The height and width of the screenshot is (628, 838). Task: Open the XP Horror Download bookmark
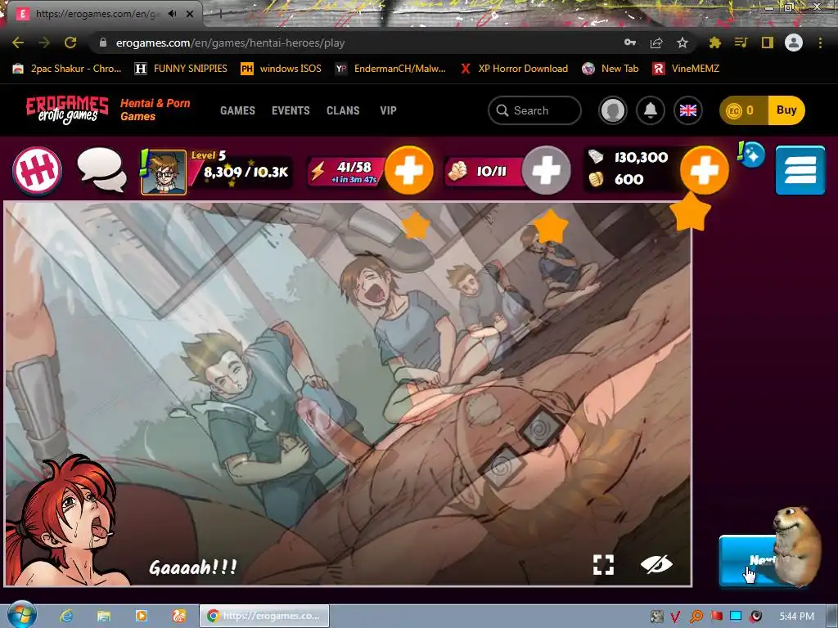pyautogui.click(x=514, y=69)
